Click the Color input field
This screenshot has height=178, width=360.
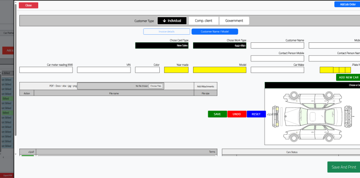pos(147,70)
